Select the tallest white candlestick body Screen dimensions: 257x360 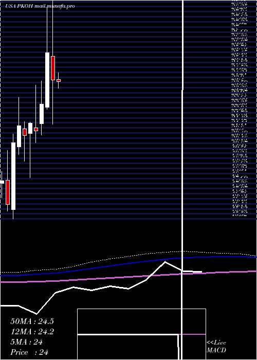click(x=13, y=176)
